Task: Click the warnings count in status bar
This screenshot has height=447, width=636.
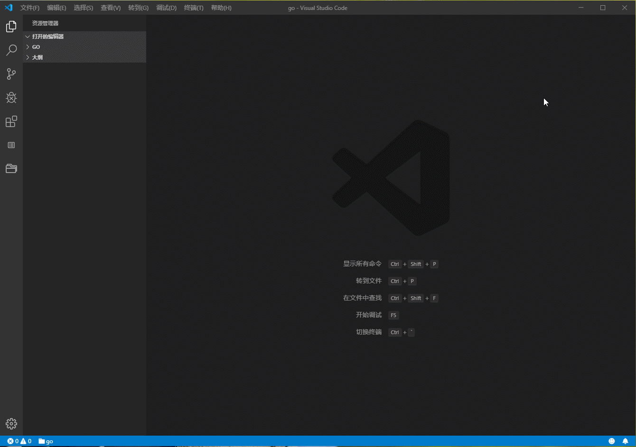Action: click(x=26, y=441)
